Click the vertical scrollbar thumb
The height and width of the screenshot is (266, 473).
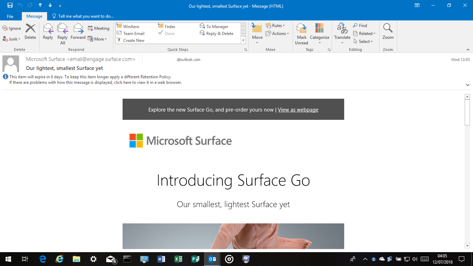[x=467, y=113]
